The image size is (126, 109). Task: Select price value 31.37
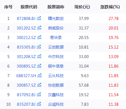pos(84,28)
